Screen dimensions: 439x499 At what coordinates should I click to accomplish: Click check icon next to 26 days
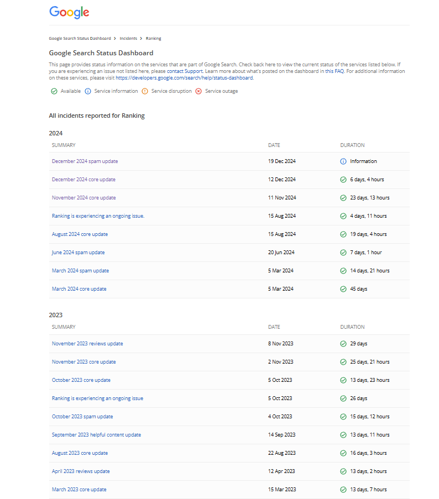point(343,398)
